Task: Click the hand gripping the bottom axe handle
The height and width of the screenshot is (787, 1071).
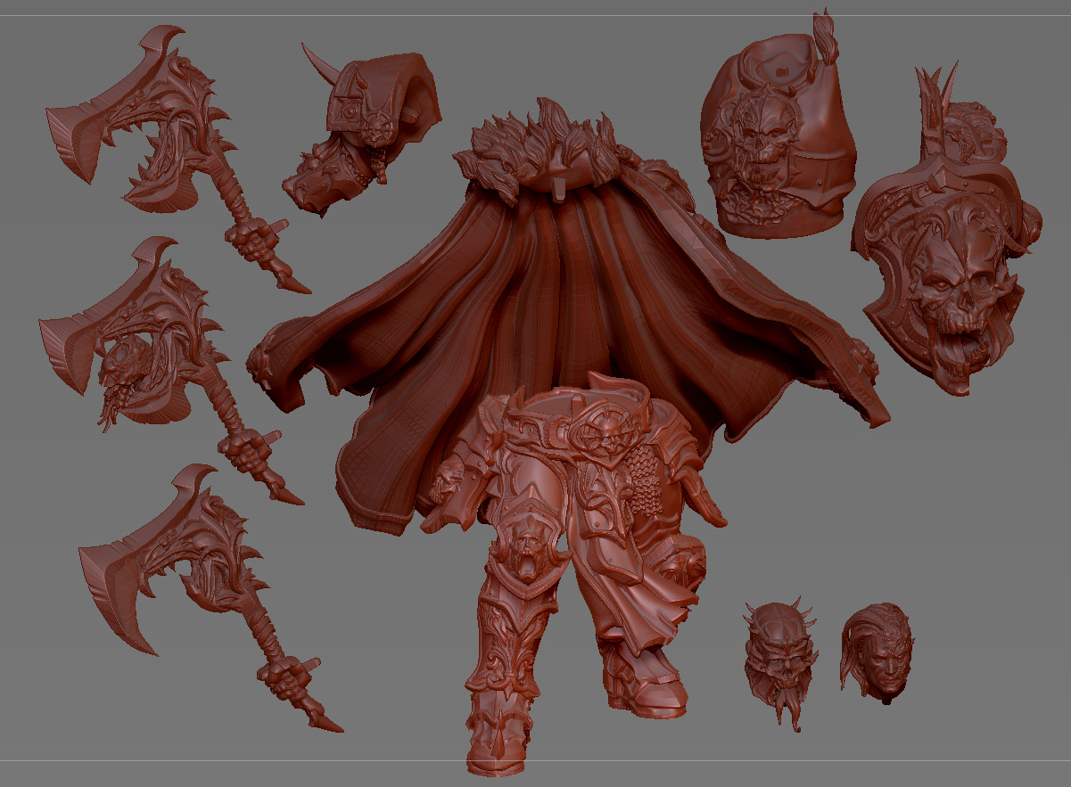Action: [285, 676]
